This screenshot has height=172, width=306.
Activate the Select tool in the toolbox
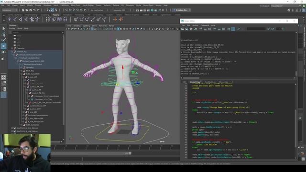3,29
